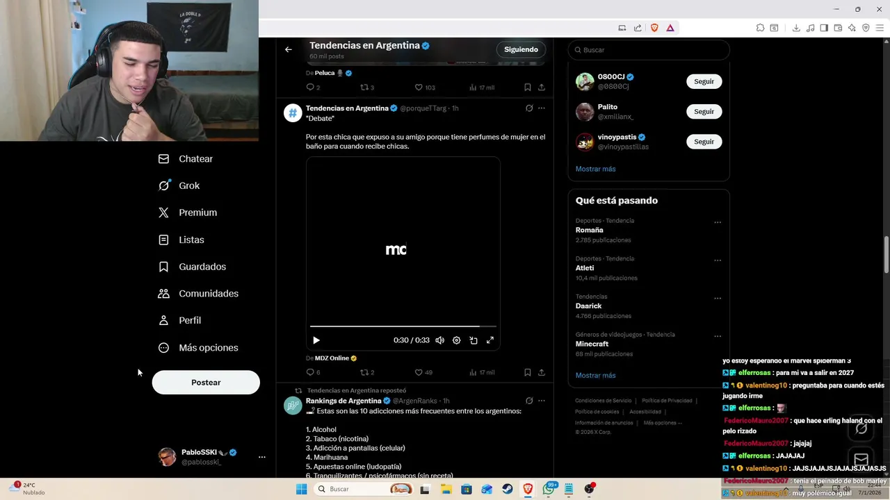This screenshot has height=500, width=890.
Task: Open File Explorer from the taskbar
Action: click(446, 489)
